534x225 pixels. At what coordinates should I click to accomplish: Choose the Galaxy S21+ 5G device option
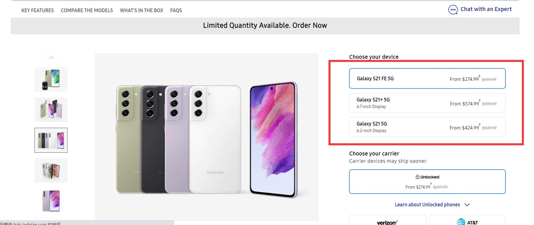point(427,103)
